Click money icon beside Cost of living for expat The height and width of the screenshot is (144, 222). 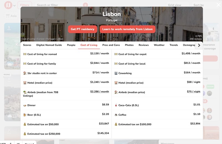tap(116, 54)
